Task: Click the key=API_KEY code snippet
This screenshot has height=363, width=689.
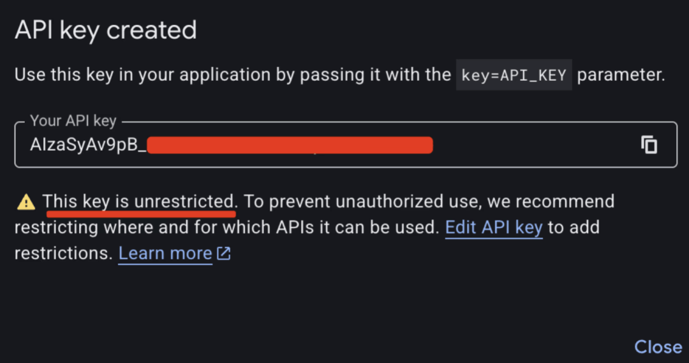Action: coord(514,75)
